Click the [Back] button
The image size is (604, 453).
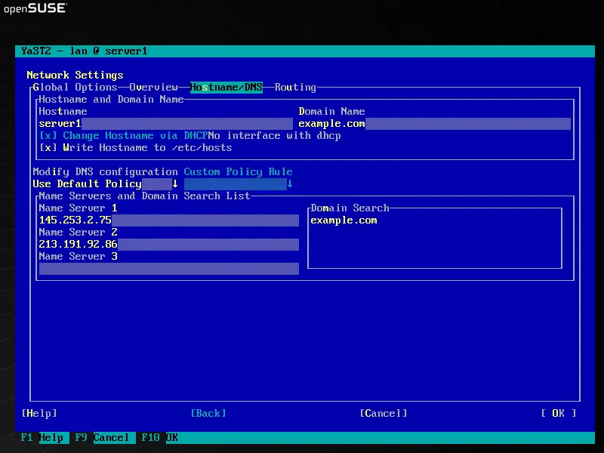tap(208, 413)
